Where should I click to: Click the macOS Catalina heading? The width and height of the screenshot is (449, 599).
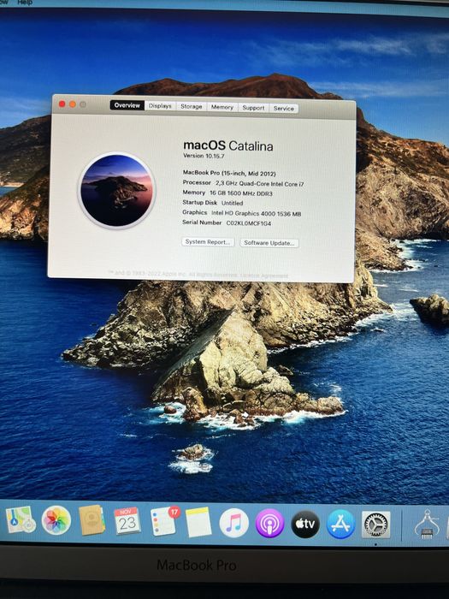point(228,145)
